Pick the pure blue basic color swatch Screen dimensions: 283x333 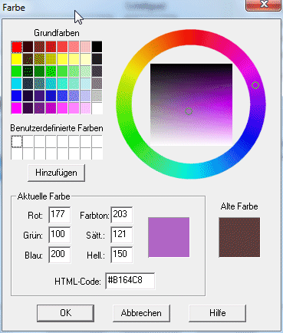17,96
